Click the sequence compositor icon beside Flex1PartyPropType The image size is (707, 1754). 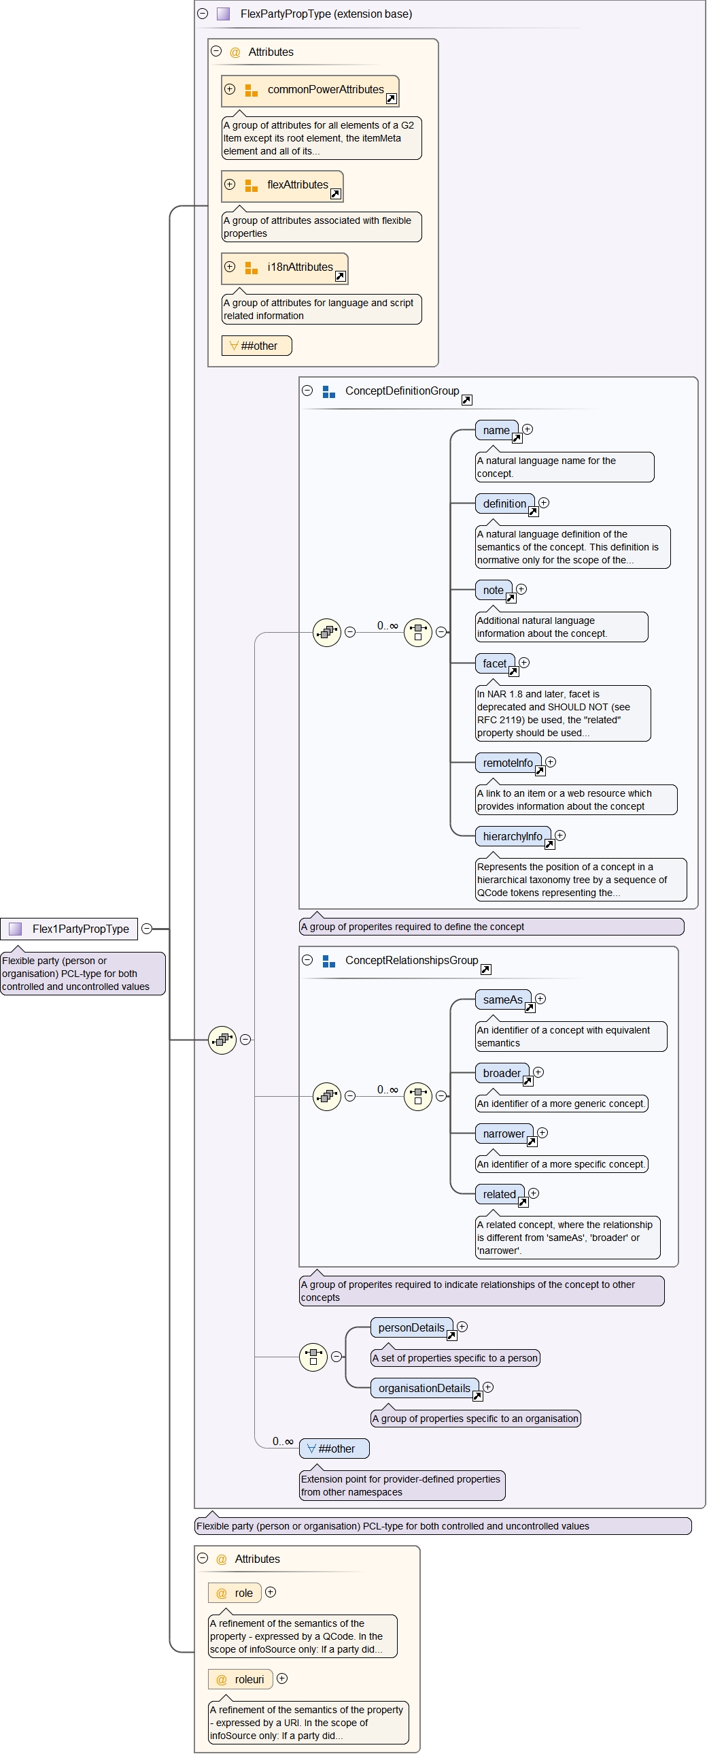click(222, 1040)
